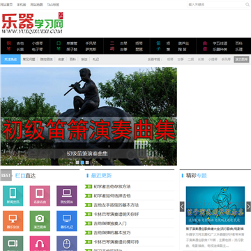Open the blue screen 器乐札记 tile
This screenshot has width=251, height=251.
(67, 221)
